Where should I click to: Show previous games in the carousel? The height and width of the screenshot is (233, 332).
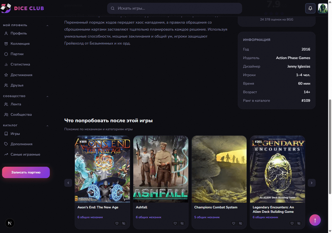pyautogui.click(x=68, y=183)
